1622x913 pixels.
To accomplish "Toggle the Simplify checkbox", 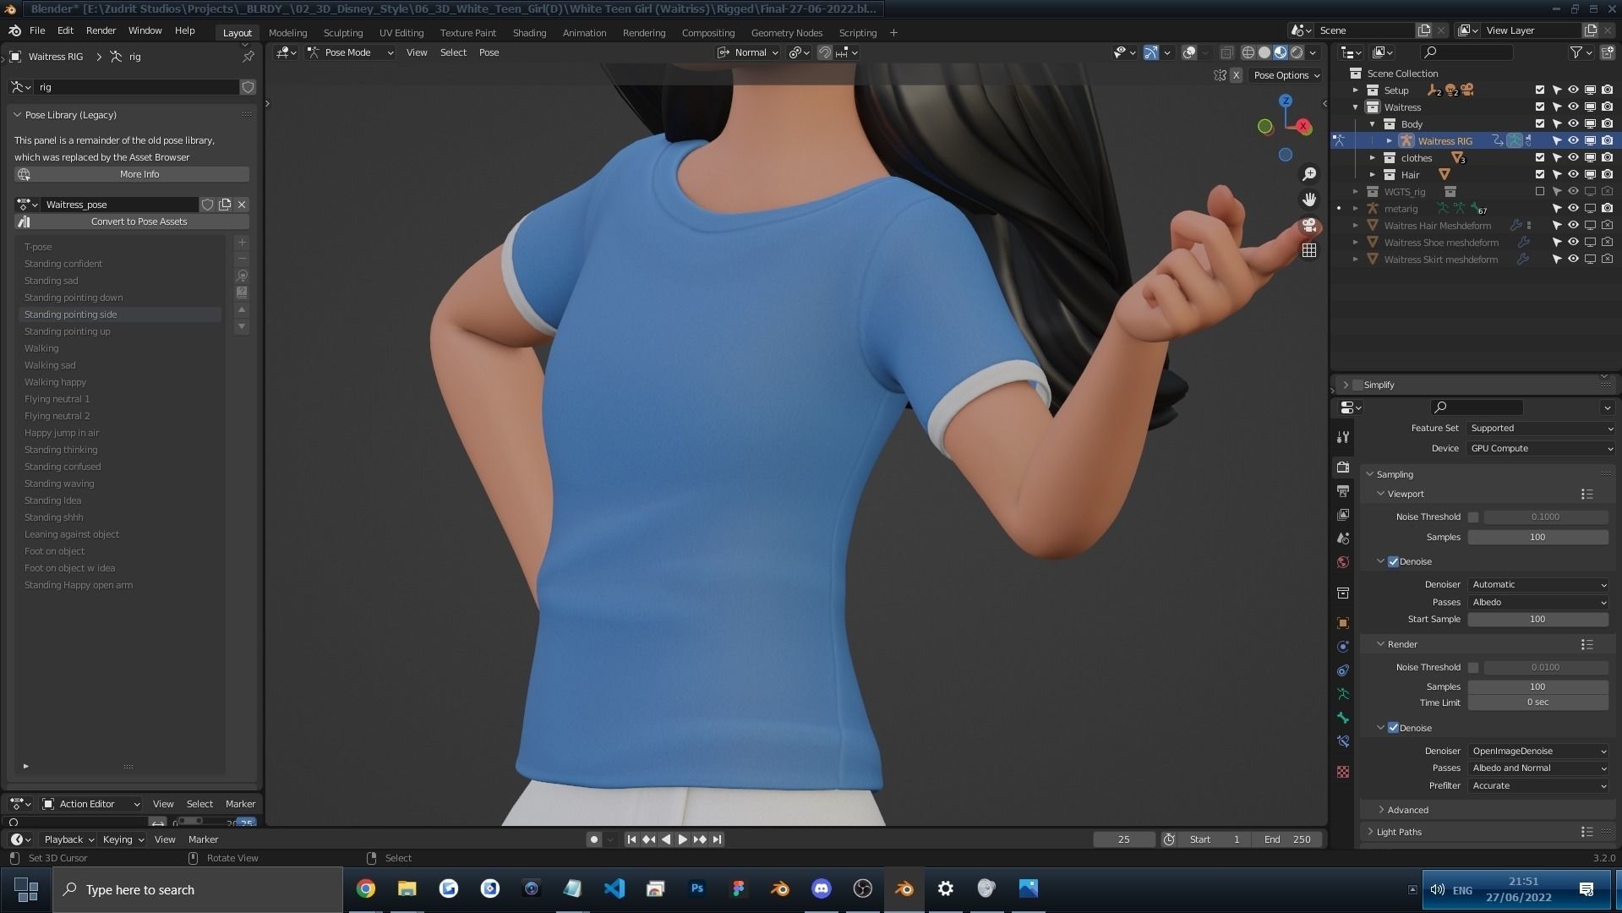I will tap(1357, 385).
